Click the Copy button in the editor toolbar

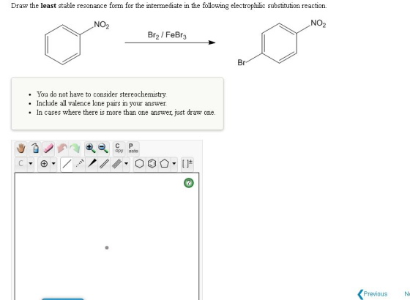point(119,148)
